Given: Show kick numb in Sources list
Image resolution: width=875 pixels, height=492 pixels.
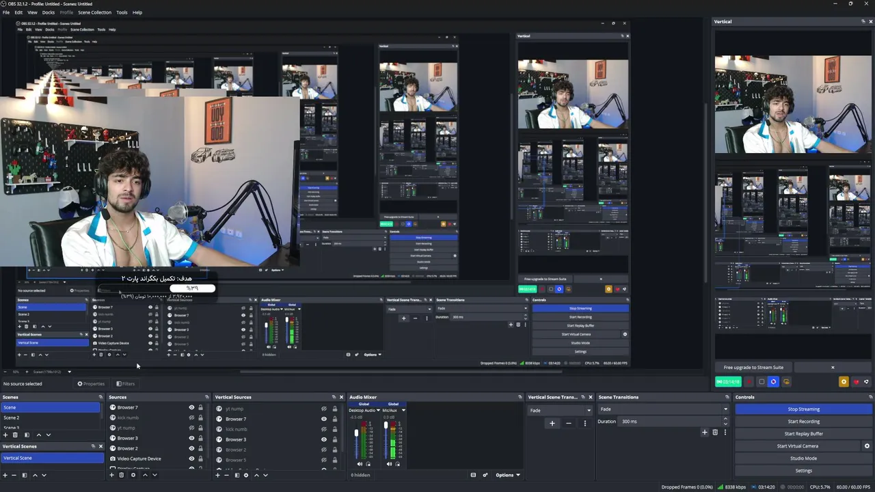Looking at the screenshot, I should [x=192, y=418].
